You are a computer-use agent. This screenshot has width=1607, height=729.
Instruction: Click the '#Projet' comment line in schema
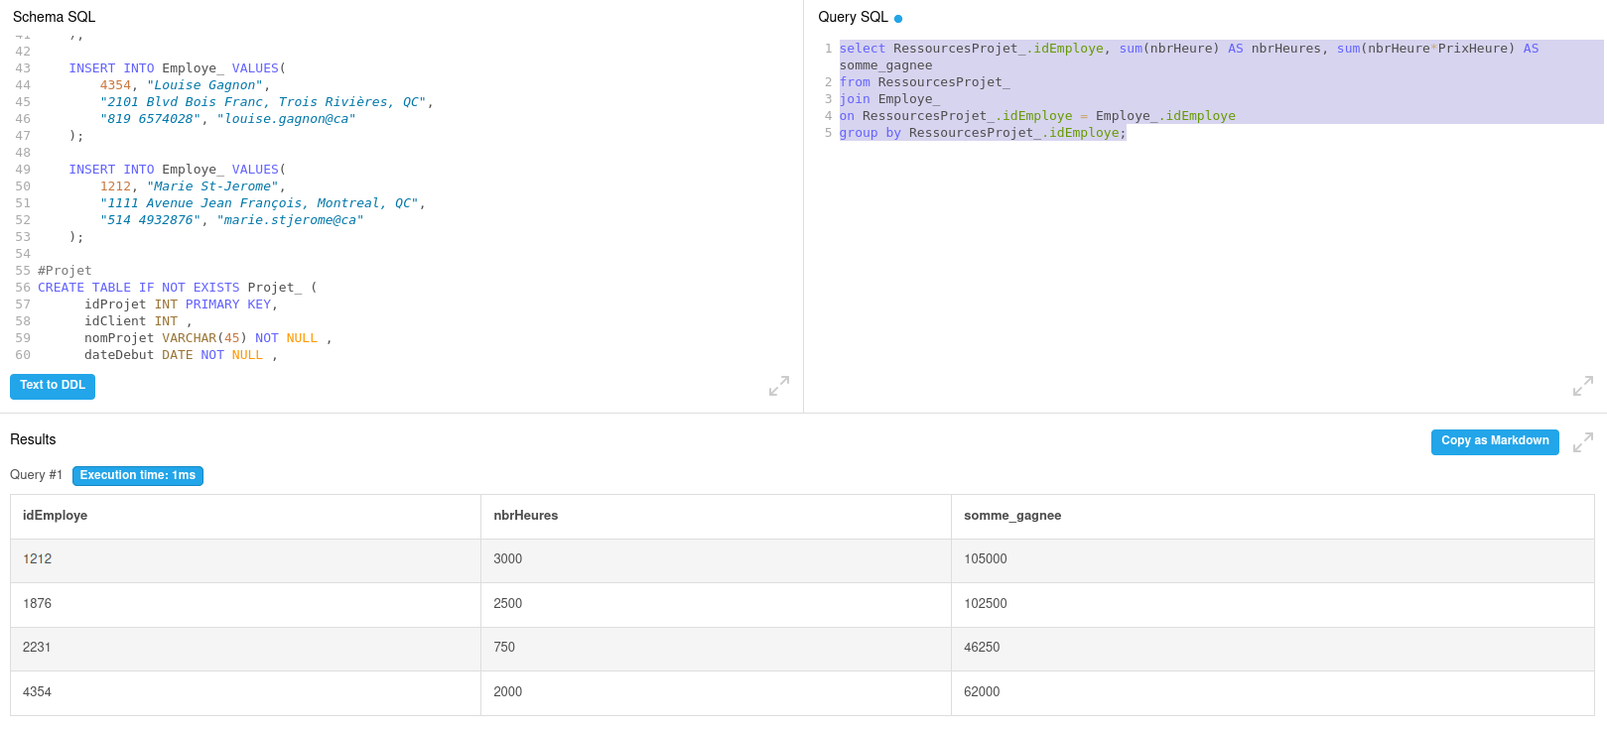tap(65, 271)
